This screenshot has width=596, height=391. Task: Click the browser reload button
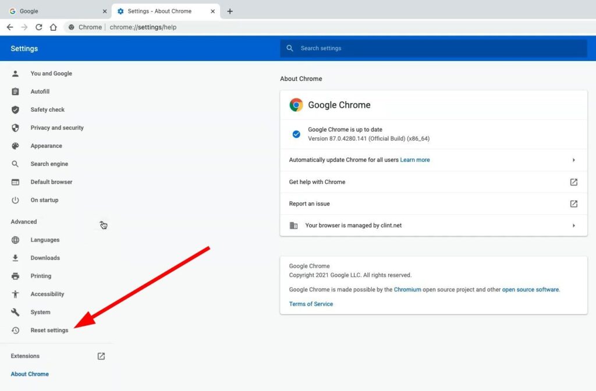[x=39, y=27]
